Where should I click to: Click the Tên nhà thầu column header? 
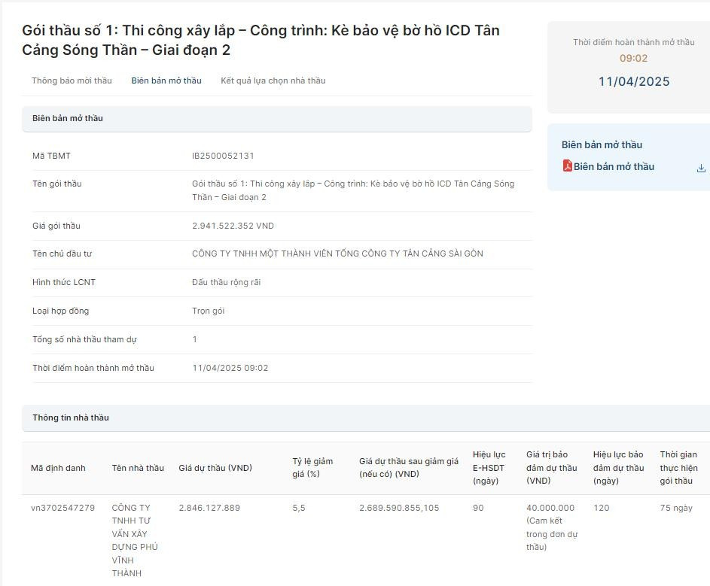(138, 468)
